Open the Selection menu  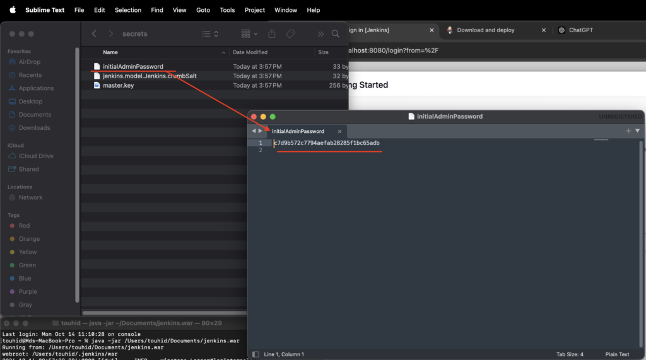(128, 10)
